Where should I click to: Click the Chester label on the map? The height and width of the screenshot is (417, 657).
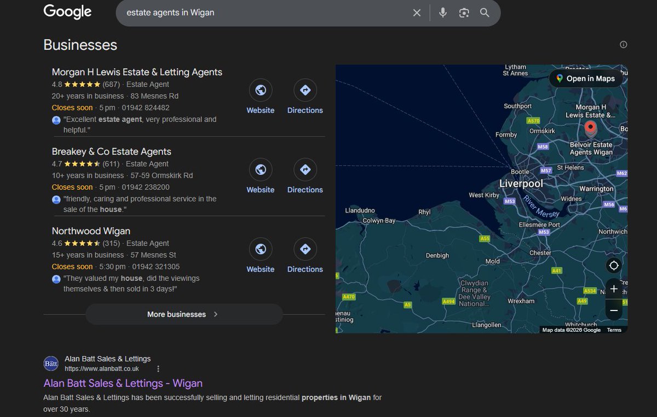540,253
